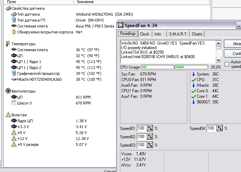This screenshot has width=241, height=172.
Task: Click log scrollbar down arrow
Action: 218,60
